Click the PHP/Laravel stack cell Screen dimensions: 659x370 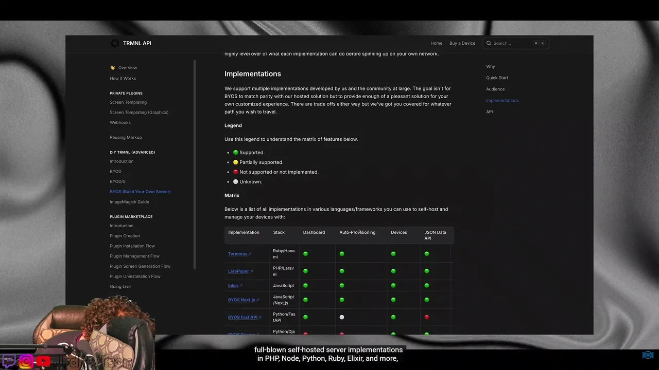[284, 271]
